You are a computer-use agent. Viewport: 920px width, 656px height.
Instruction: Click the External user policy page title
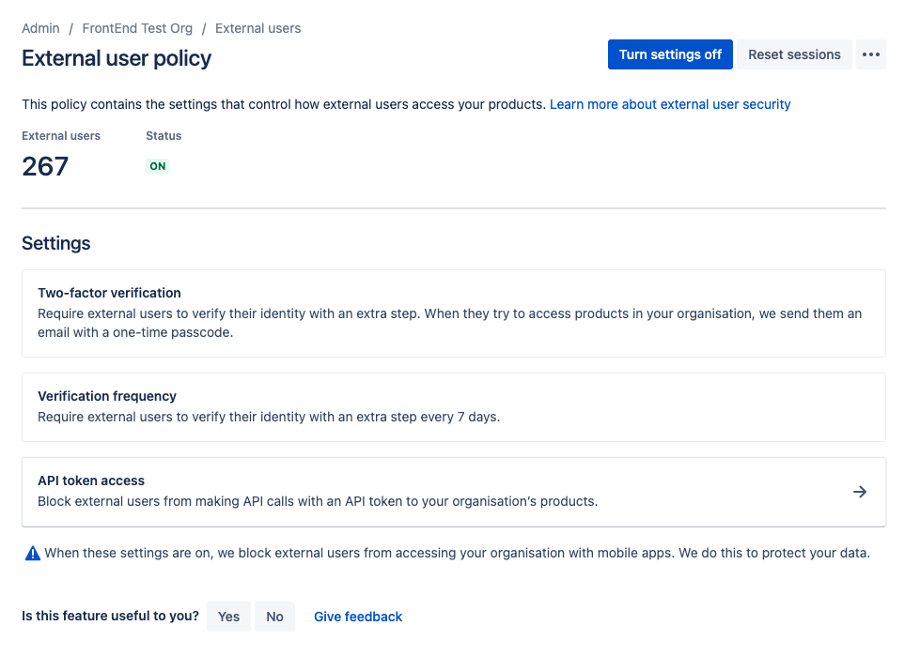[118, 58]
